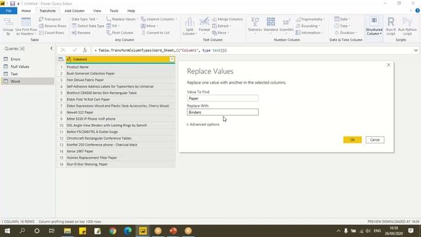Switch to the Tools tab
Image resolution: width=421 pixels, height=237 pixels.
114,11
